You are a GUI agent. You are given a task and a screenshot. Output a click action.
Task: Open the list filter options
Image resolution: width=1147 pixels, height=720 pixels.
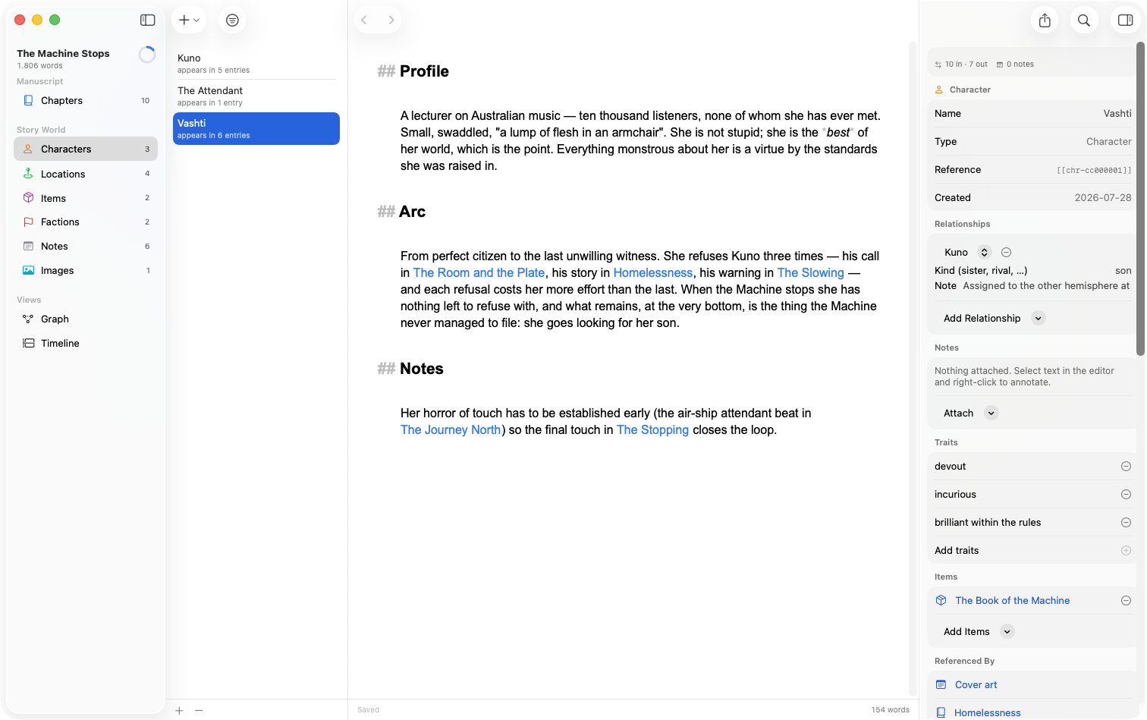(232, 20)
